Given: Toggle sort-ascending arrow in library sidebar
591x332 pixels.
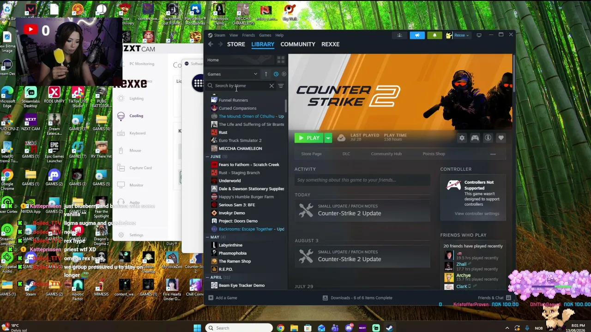Looking at the screenshot, I should (266, 74).
